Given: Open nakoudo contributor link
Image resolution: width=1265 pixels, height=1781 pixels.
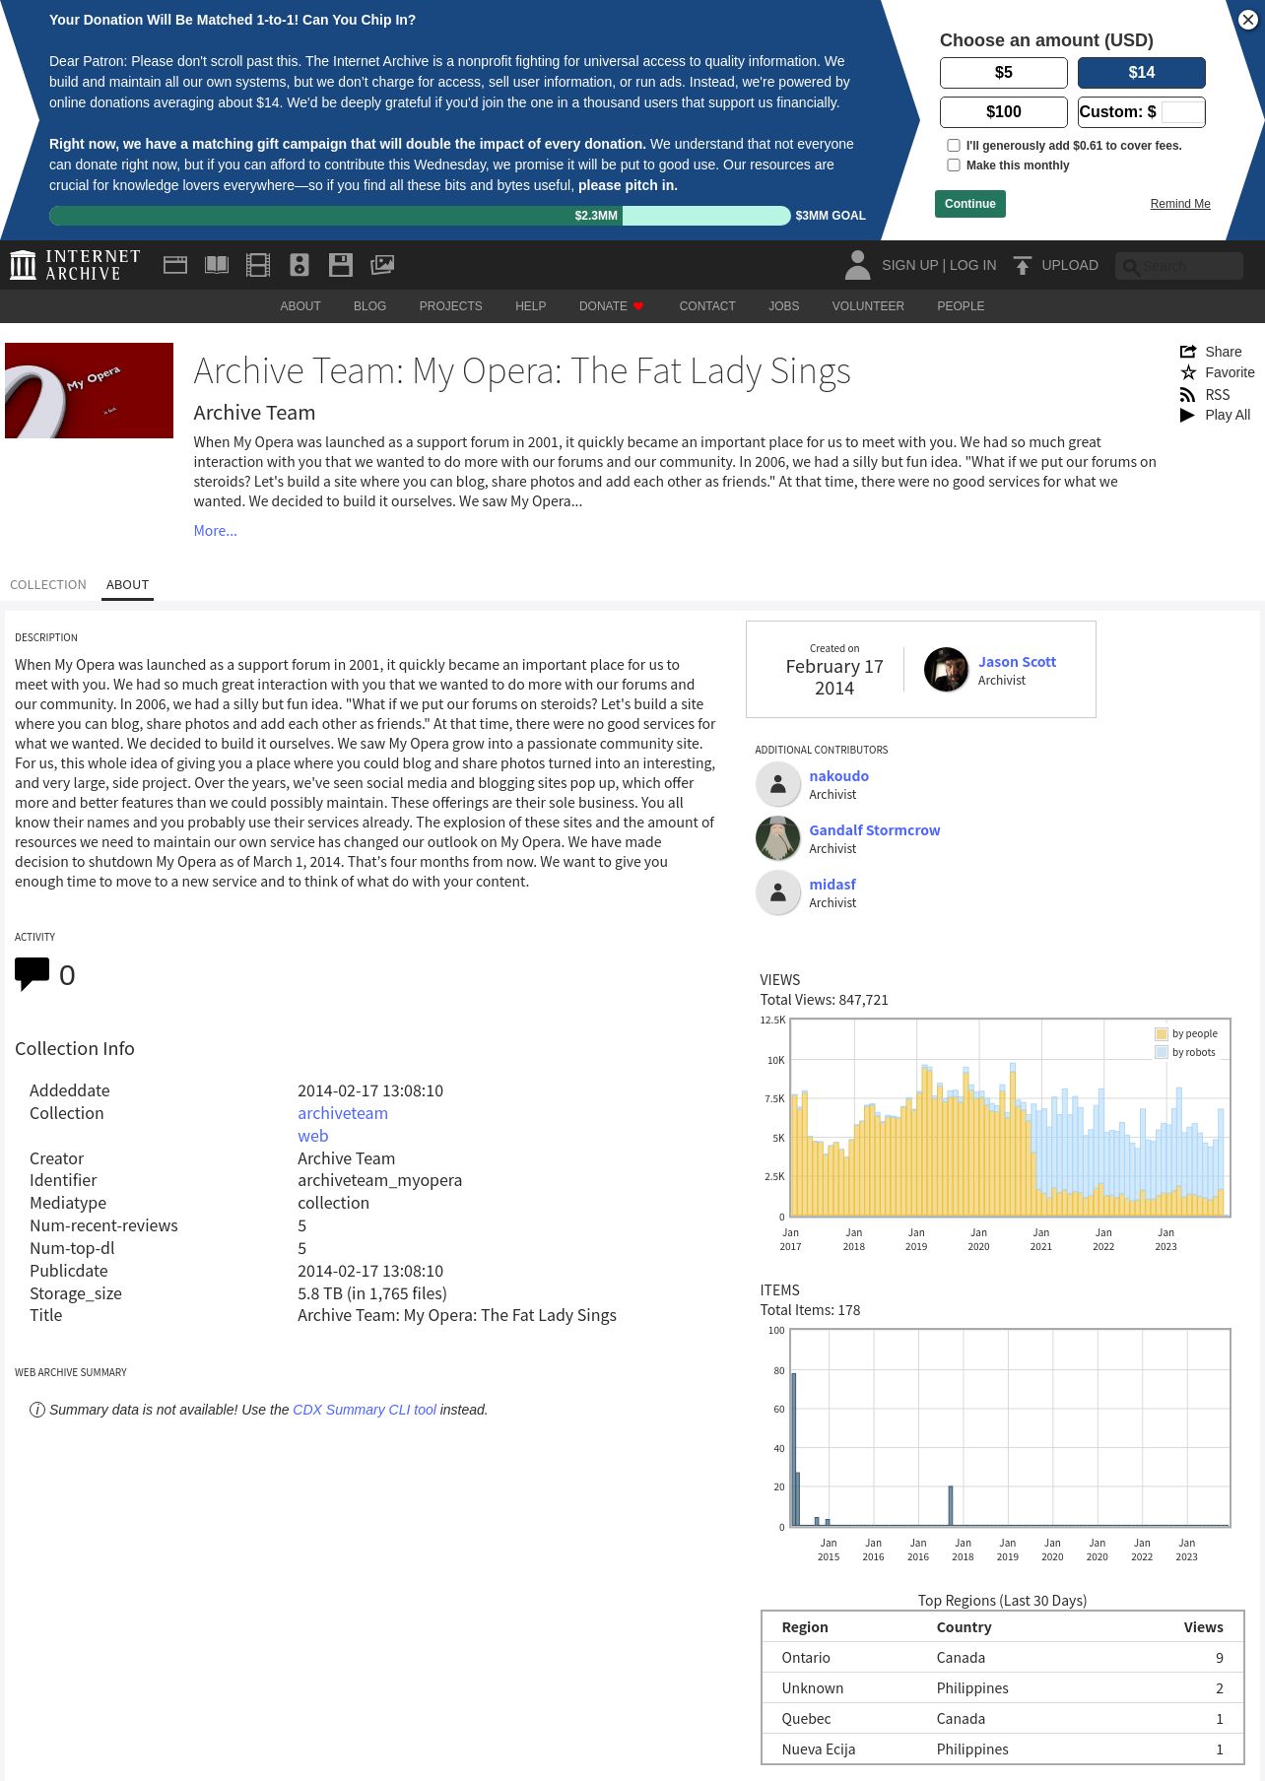Looking at the screenshot, I should click(838, 776).
